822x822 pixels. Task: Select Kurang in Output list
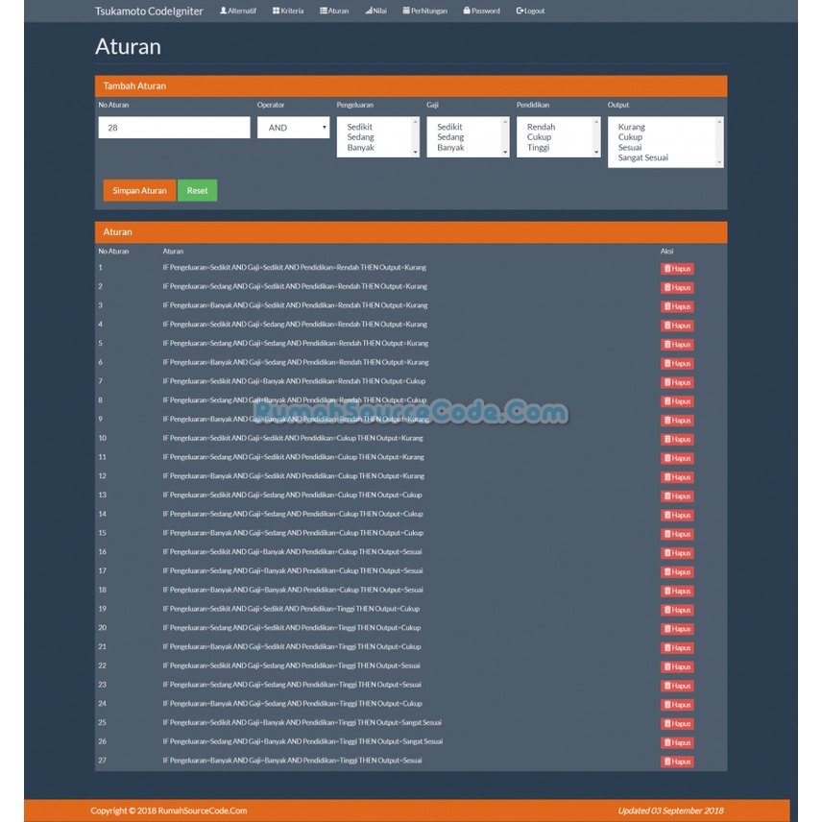[x=631, y=127]
